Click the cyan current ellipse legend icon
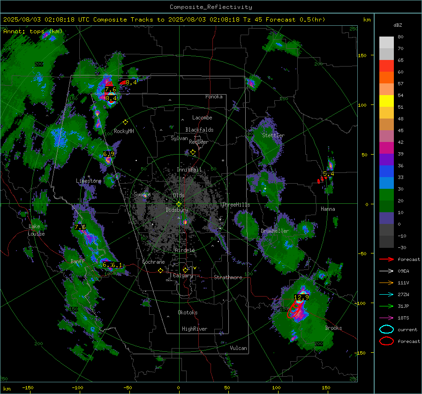This screenshot has width=422, height=394. (386, 329)
